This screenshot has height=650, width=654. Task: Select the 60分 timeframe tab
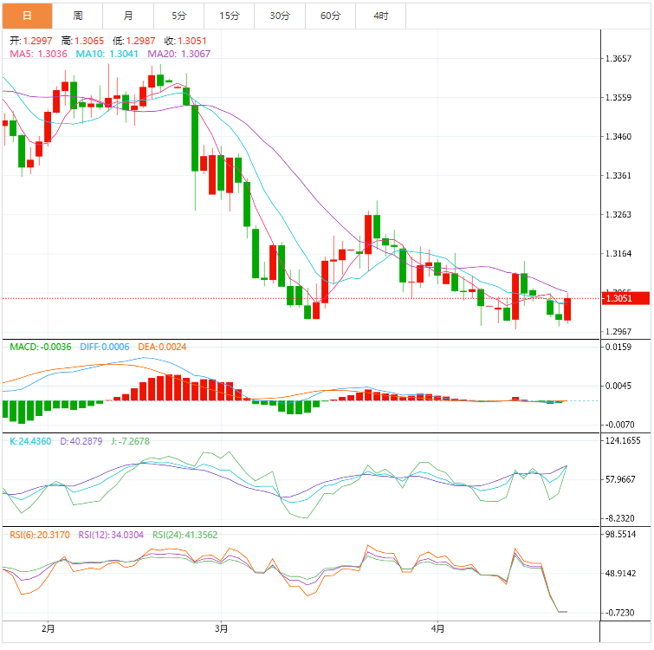[x=330, y=16]
